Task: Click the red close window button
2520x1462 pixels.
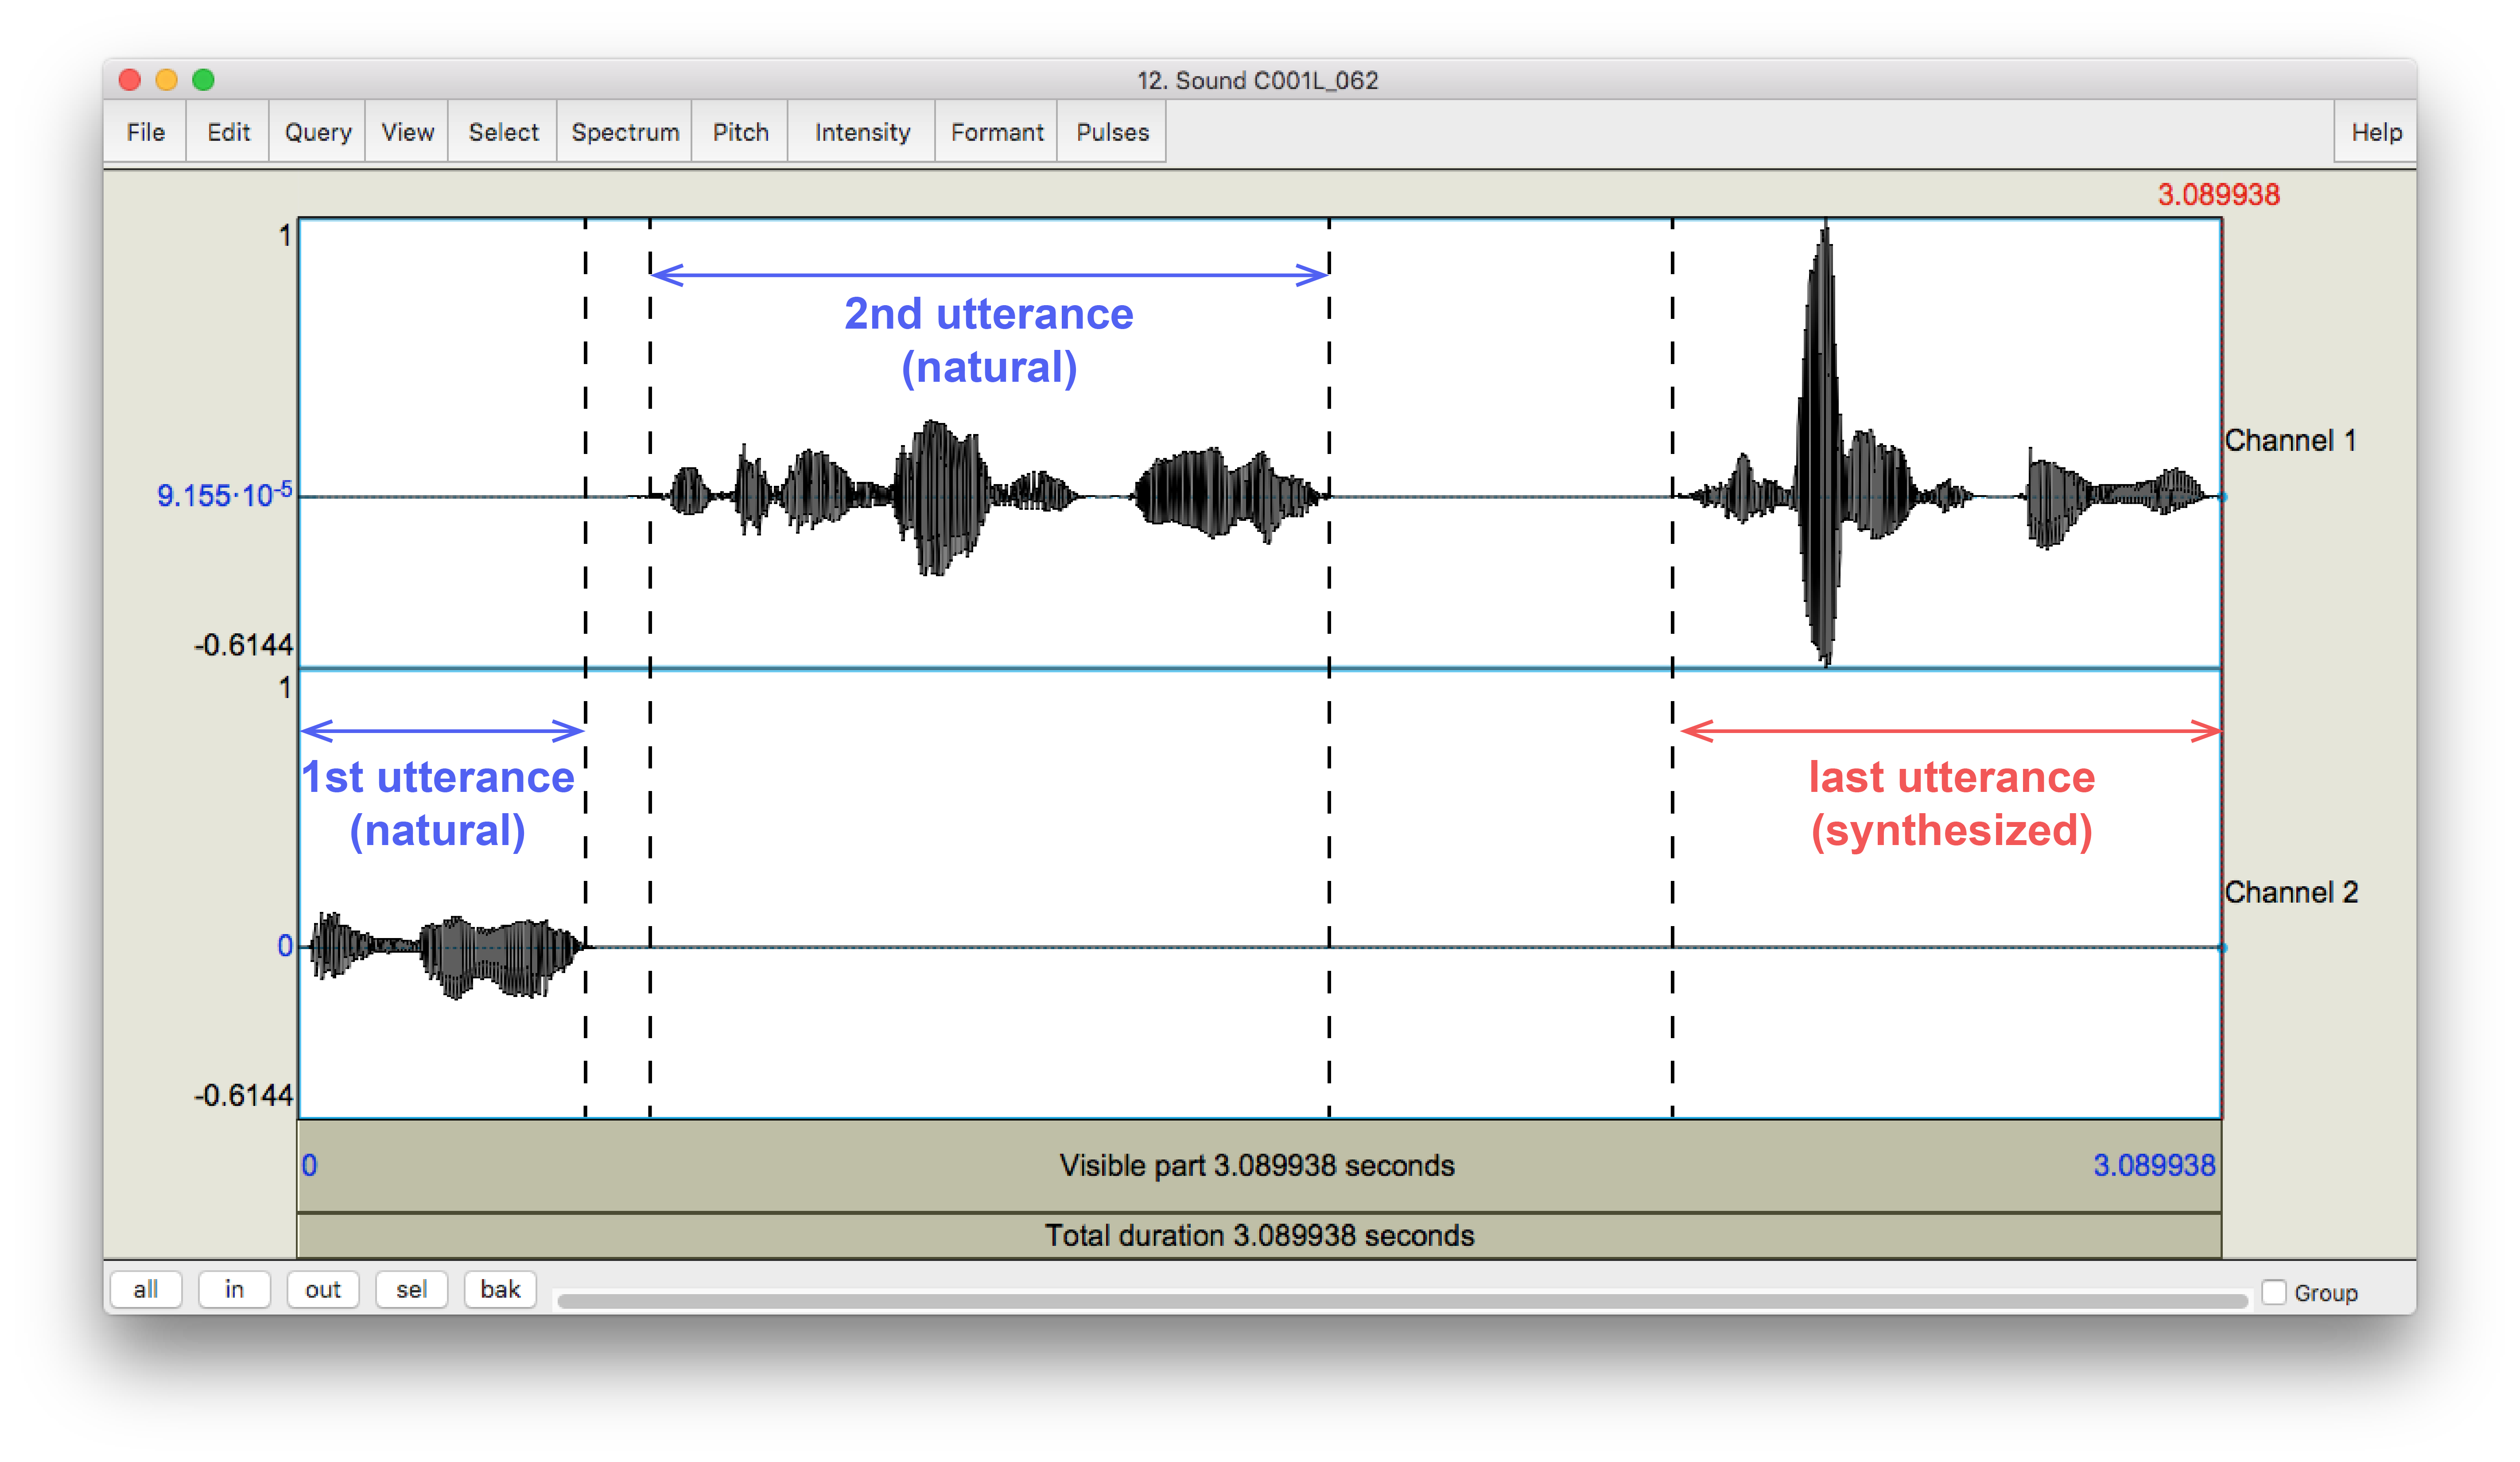Action: tap(129, 80)
